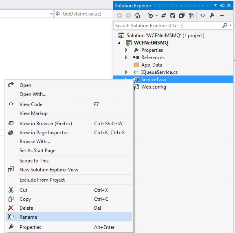Choose Open from the context menu
Screen dimensions: 235x233
[x=69, y=85]
